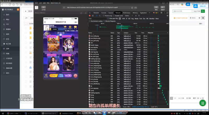Click the green search button in Baota
The width and height of the screenshot is (209, 115).
pos(203,11)
